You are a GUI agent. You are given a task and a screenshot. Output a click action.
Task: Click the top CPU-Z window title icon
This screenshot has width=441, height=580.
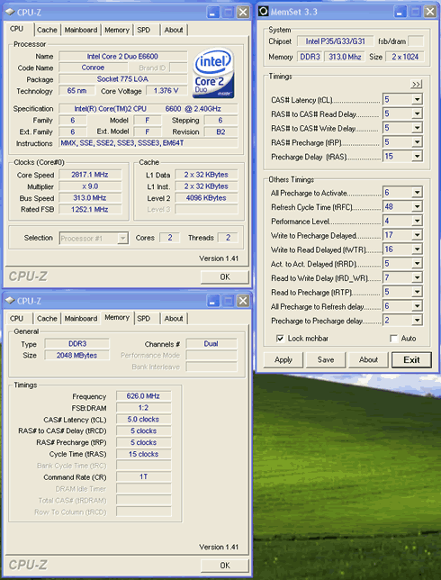[10, 13]
